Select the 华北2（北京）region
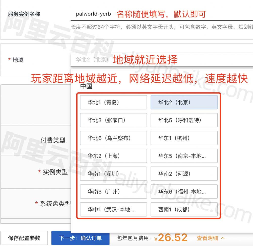The height and width of the screenshot is (246, 253). pyautogui.click(x=184, y=102)
